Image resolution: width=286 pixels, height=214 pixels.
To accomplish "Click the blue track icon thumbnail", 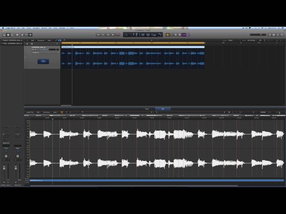I will (43, 62).
